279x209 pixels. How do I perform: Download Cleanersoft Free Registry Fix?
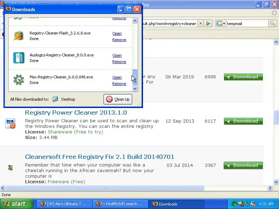click(x=243, y=165)
